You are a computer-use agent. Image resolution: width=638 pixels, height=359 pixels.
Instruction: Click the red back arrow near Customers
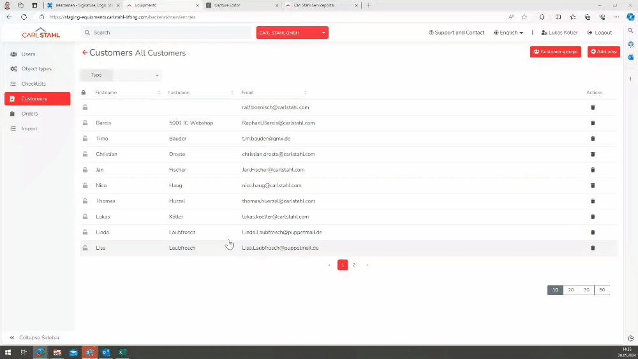point(85,52)
